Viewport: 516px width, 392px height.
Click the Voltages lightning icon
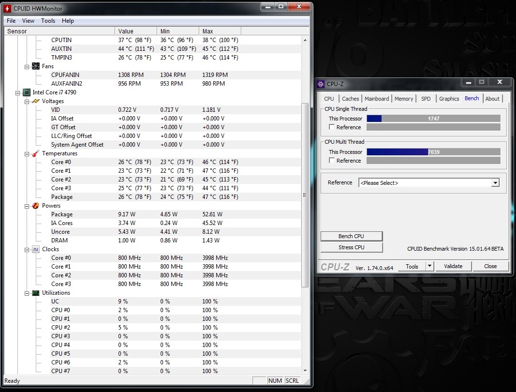[36, 101]
